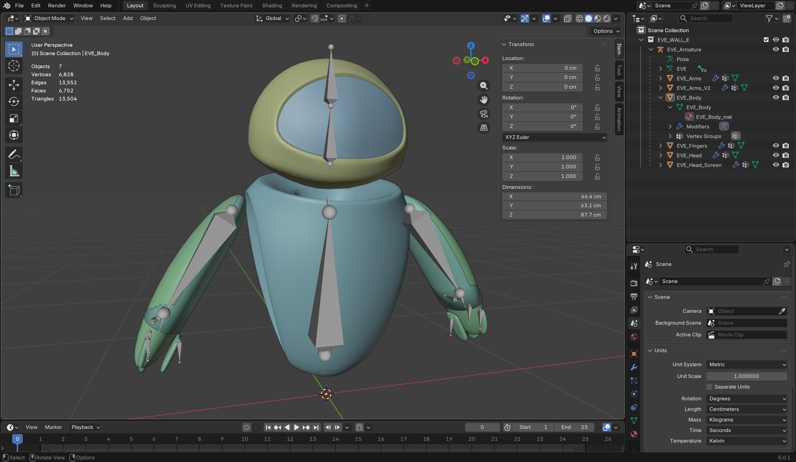Disable EVE_Head in renders
Screen dimensions: 796x462
pos(786,155)
